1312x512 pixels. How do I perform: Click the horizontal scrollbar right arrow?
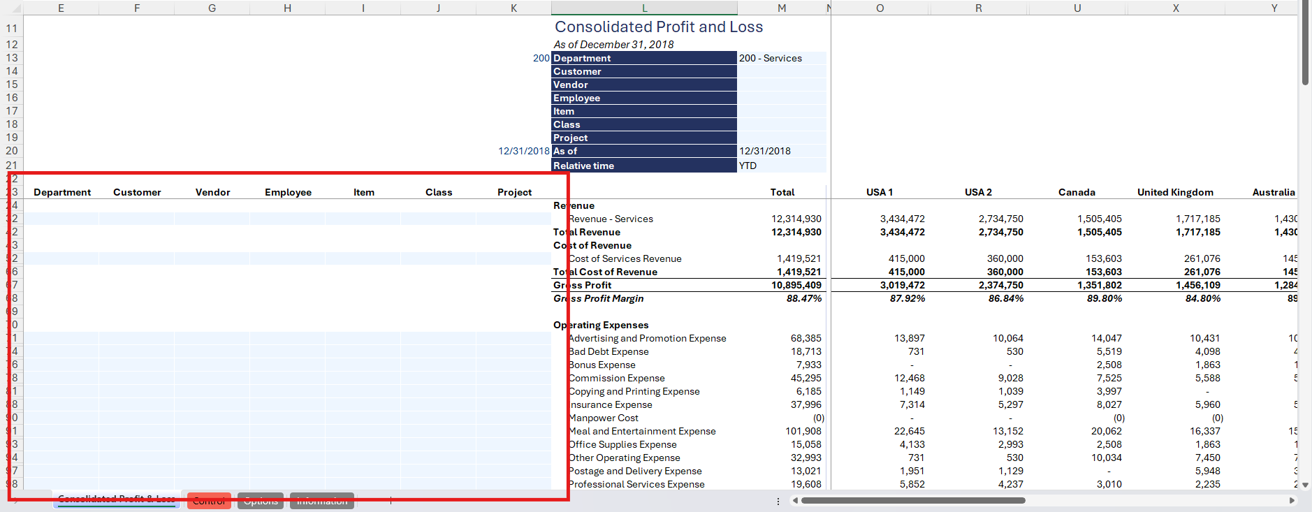pyautogui.click(x=1292, y=500)
